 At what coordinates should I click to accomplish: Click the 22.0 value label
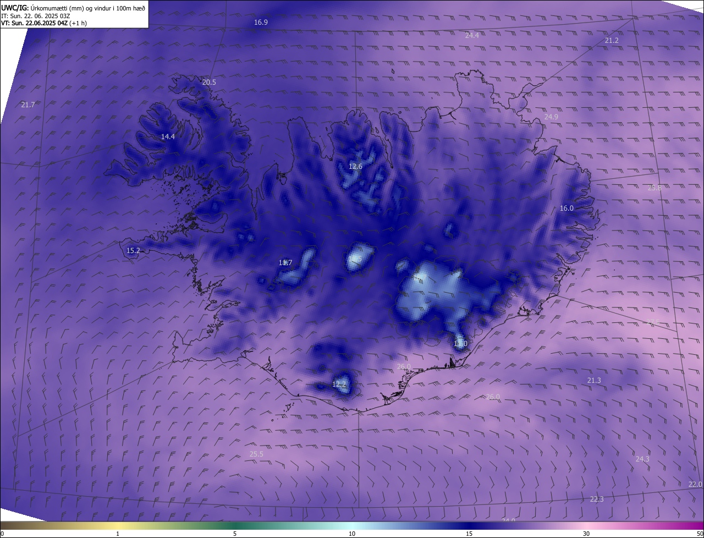pyautogui.click(x=695, y=485)
